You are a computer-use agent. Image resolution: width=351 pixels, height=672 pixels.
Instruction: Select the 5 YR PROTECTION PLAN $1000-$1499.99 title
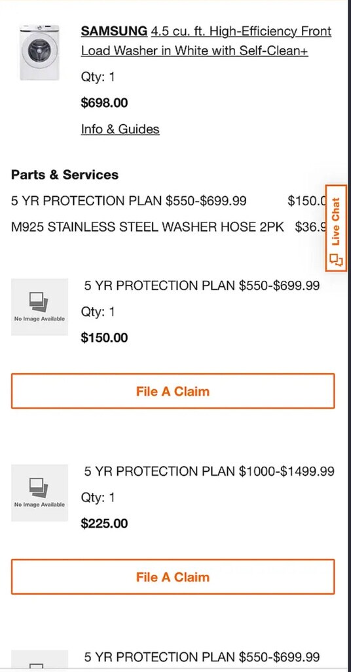click(x=209, y=471)
